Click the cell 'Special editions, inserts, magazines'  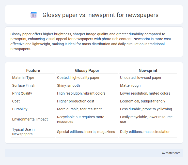click(x=86, y=132)
